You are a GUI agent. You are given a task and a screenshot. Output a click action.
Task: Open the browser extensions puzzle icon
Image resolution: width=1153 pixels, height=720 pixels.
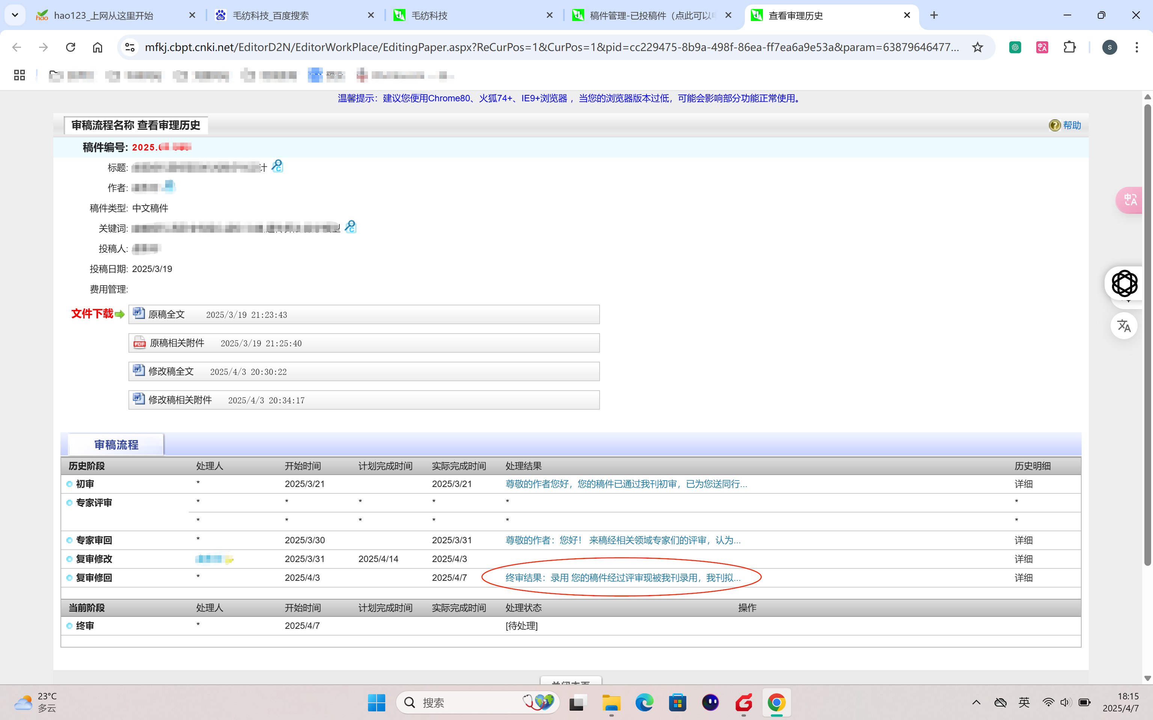pyautogui.click(x=1070, y=47)
